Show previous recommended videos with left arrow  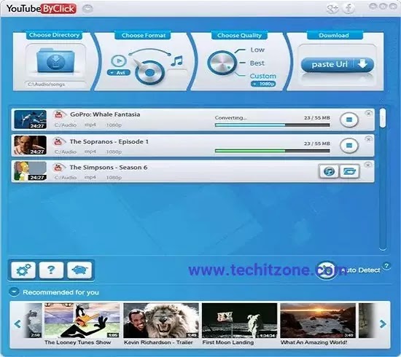tap(17, 324)
